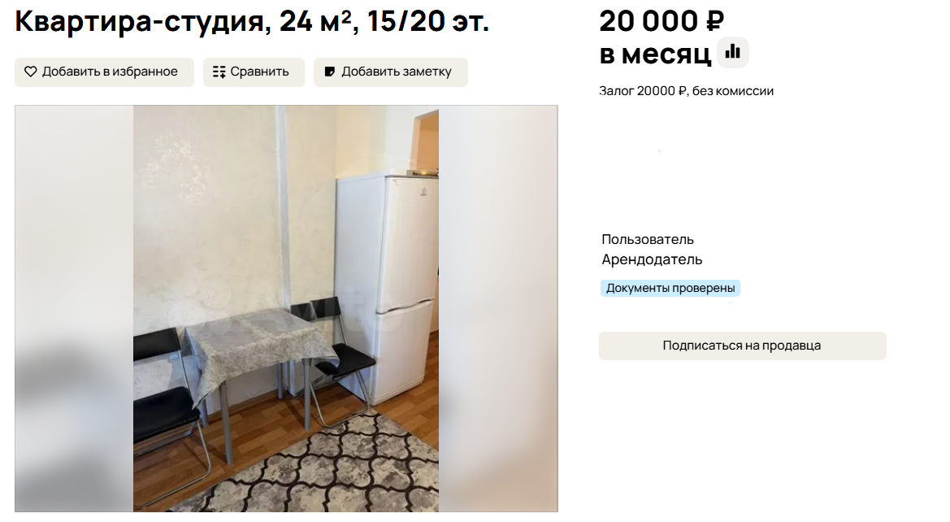Click the Арендодатель label
The height and width of the screenshot is (522, 950).
[652, 259]
